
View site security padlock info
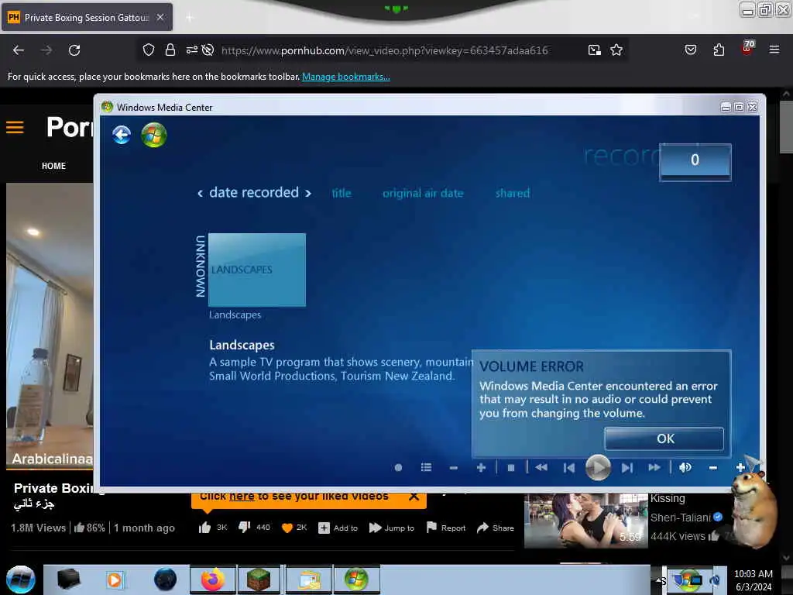(x=170, y=50)
